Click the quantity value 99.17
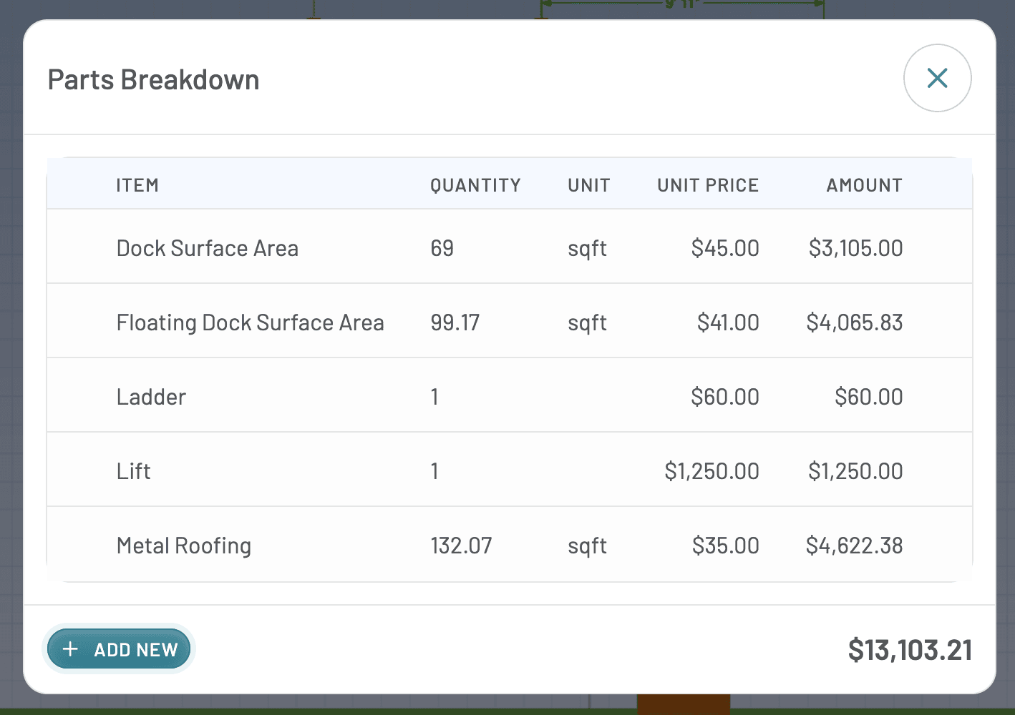Viewport: 1015px width, 715px height. [x=455, y=322]
